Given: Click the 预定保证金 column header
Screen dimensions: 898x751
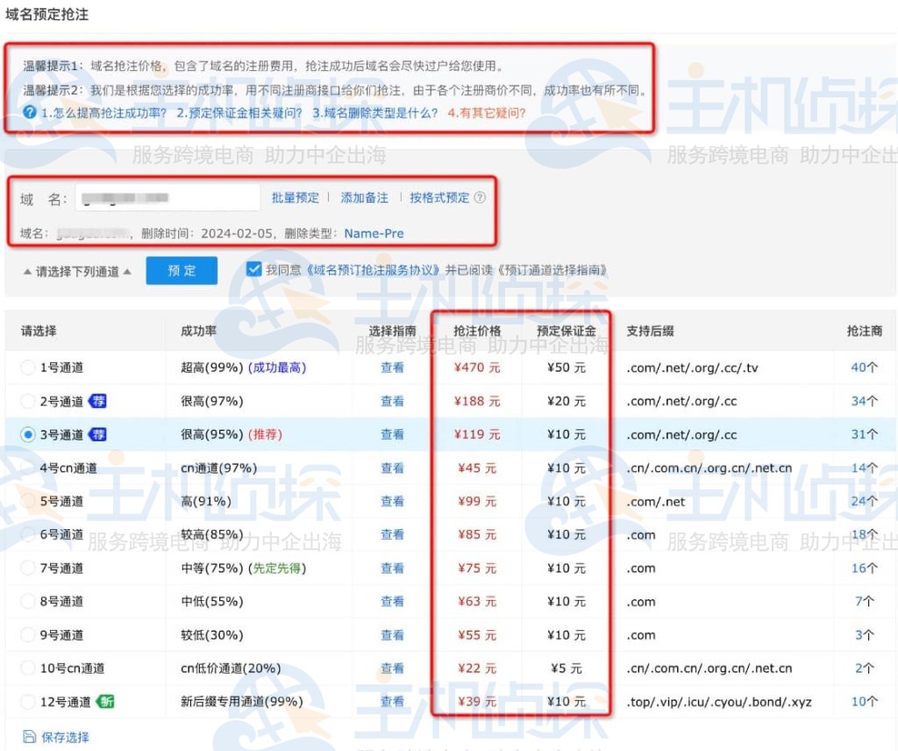Looking at the screenshot, I should point(567,331).
